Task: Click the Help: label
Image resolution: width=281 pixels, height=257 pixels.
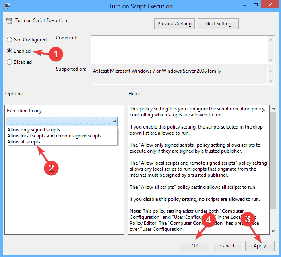Action: coord(134,94)
